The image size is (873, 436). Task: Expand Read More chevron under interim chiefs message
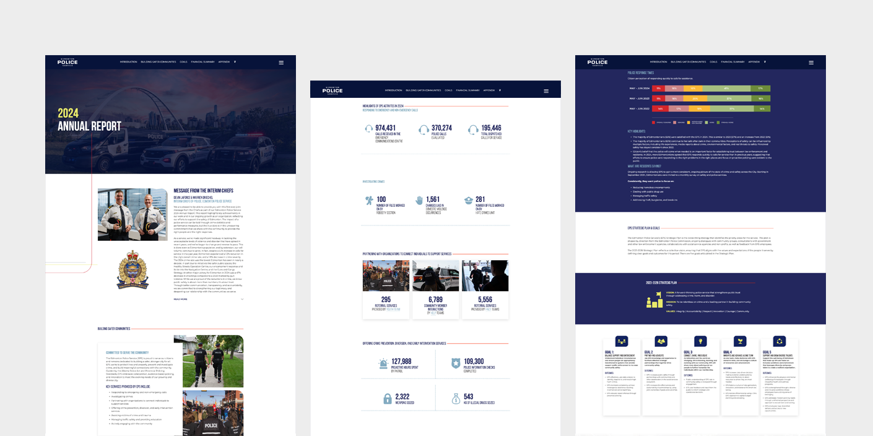[242, 299]
